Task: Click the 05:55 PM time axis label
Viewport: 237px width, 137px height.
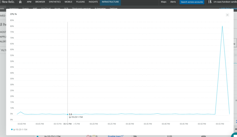Action: [x=220, y=124]
